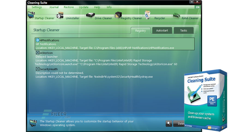Open the RAM Cleaner memory icon

tap(176, 16)
